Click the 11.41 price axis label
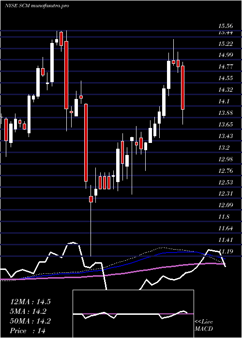The width and height of the screenshot is (242, 338). 226,239
